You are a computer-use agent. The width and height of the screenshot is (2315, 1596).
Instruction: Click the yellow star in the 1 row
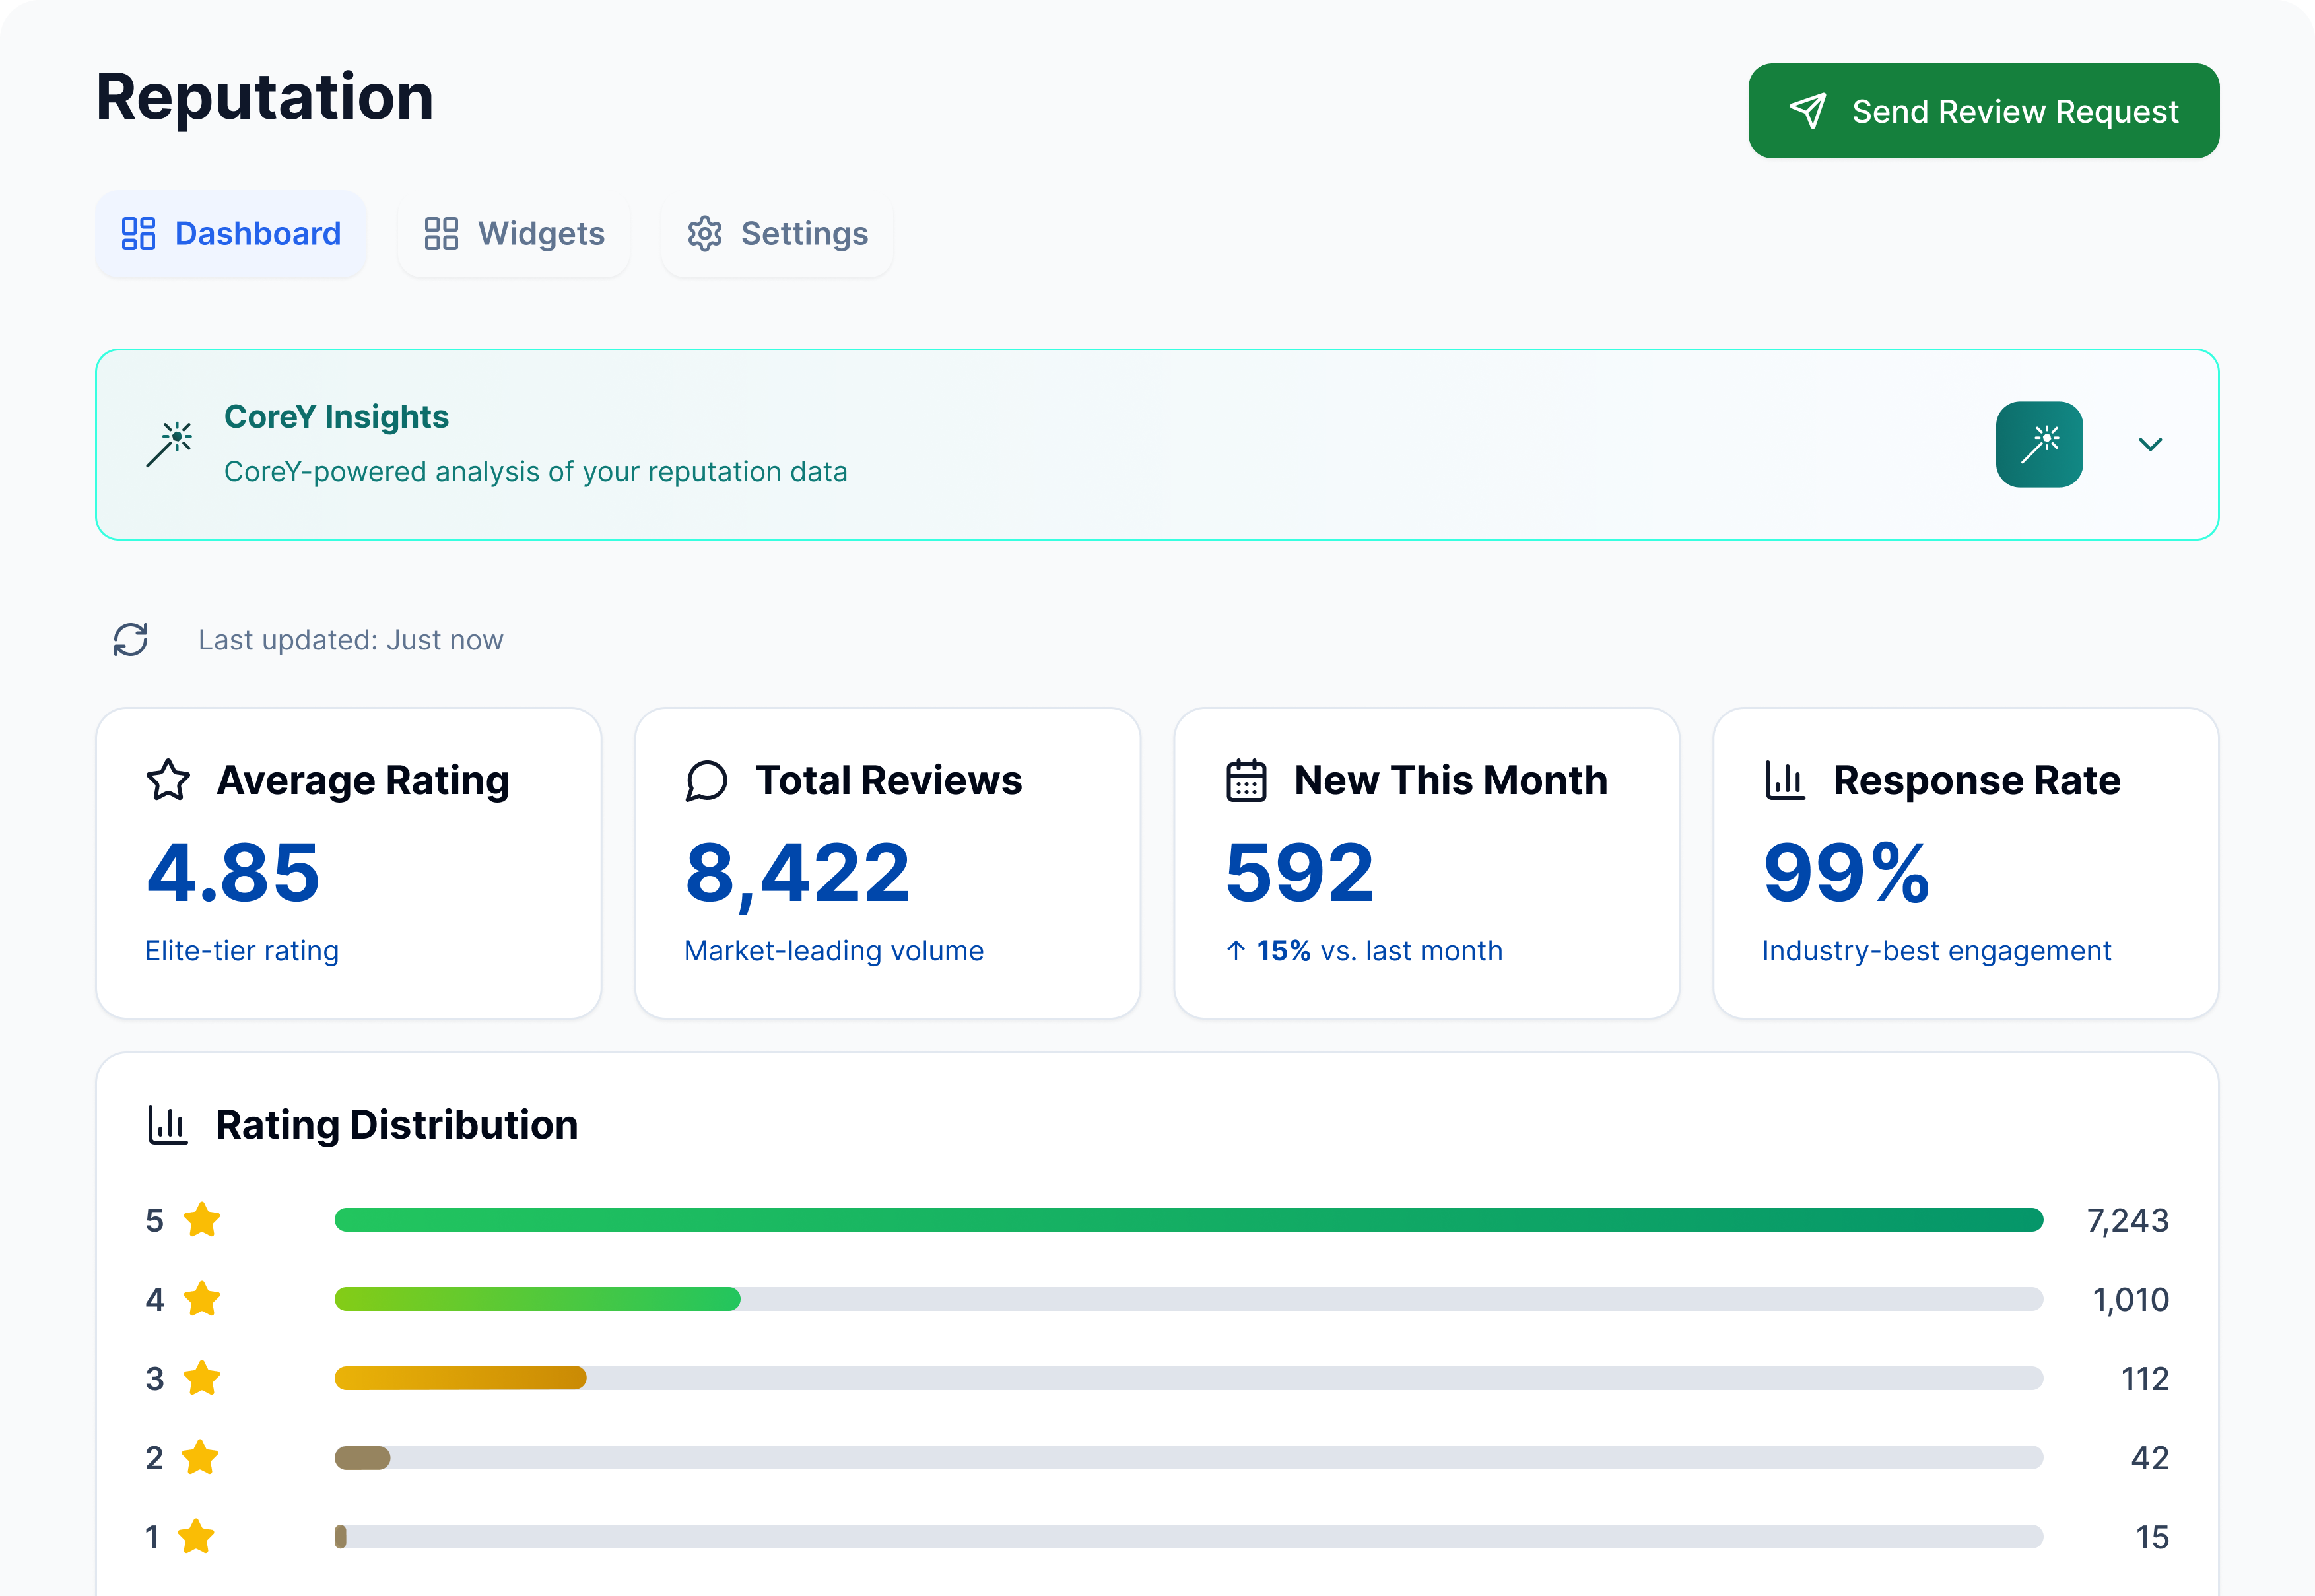[x=197, y=1537]
